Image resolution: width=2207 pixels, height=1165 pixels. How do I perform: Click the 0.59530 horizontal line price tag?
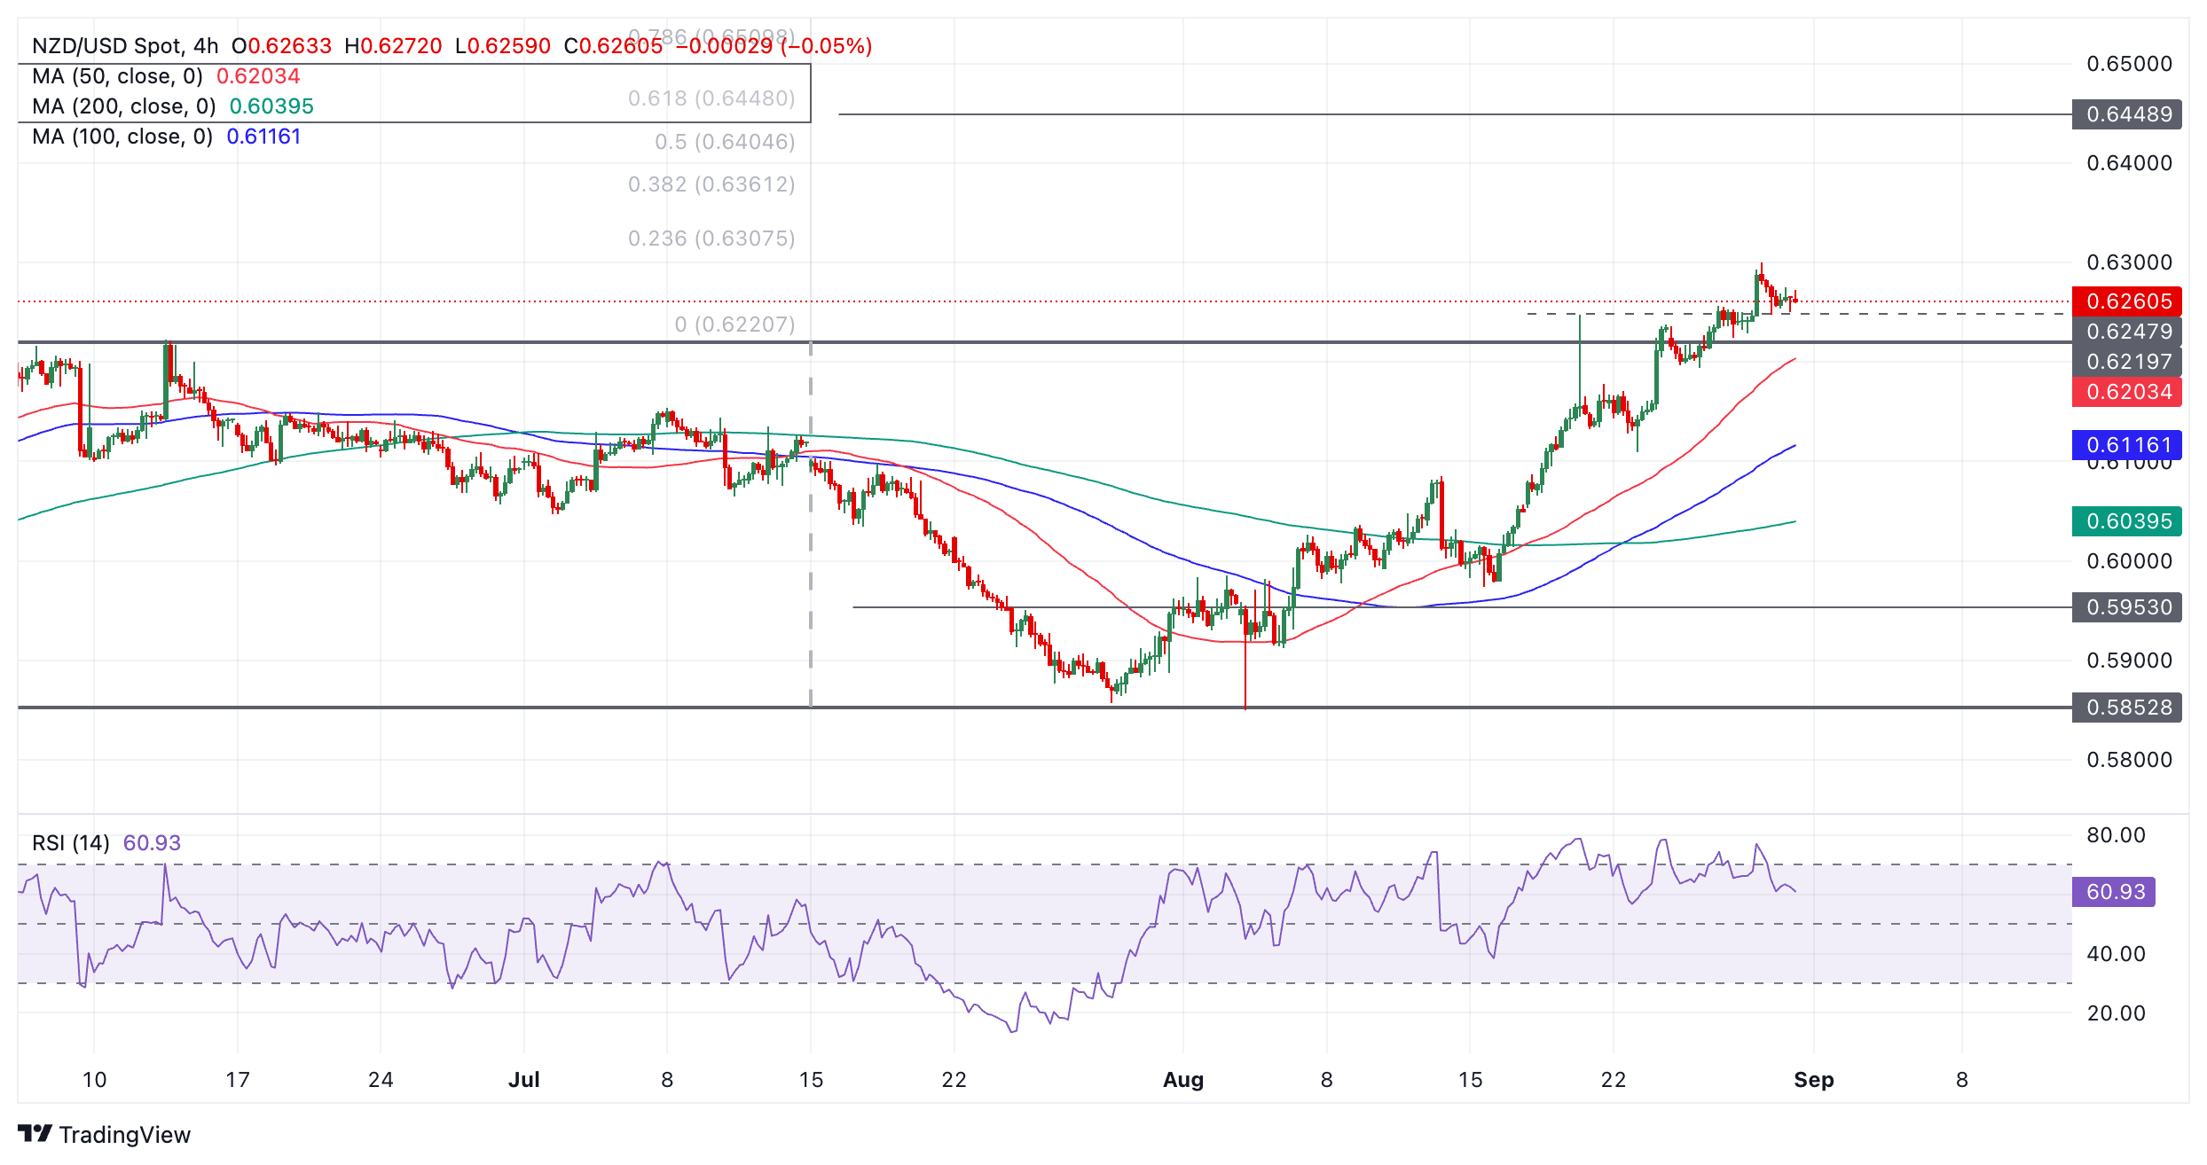coord(2126,607)
